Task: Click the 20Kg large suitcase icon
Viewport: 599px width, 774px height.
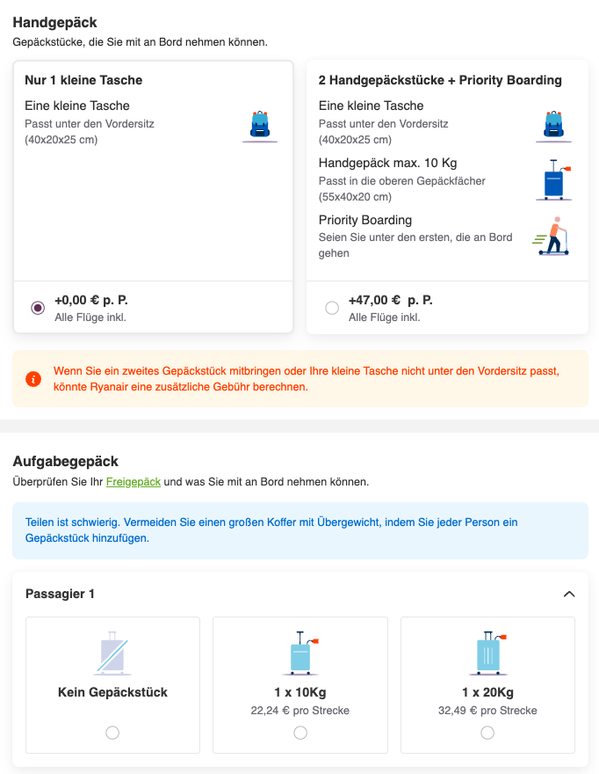Action: click(x=487, y=653)
